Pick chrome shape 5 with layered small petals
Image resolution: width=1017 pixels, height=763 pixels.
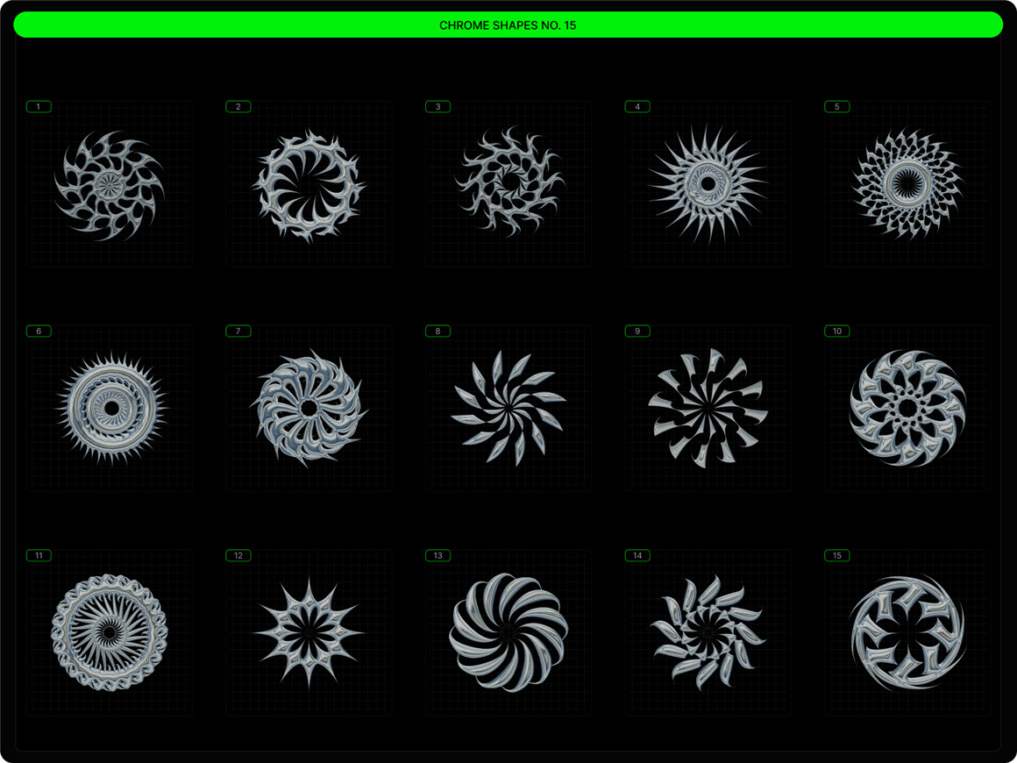tap(907, 183)
